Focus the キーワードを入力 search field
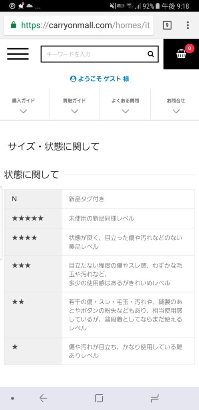Screen dimensions: 199x410 [94, 54]
